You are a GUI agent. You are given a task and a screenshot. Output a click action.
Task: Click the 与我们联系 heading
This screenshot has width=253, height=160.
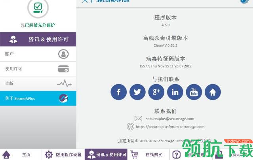(165, 79)
